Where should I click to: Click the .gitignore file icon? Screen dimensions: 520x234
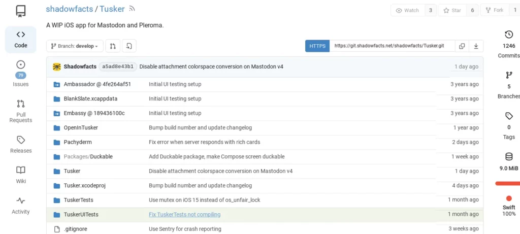click(56, 229)
